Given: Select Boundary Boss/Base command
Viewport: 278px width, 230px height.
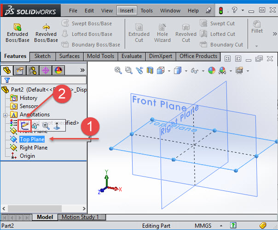Looking at the screenshot, I should click(x=91, y=45).
